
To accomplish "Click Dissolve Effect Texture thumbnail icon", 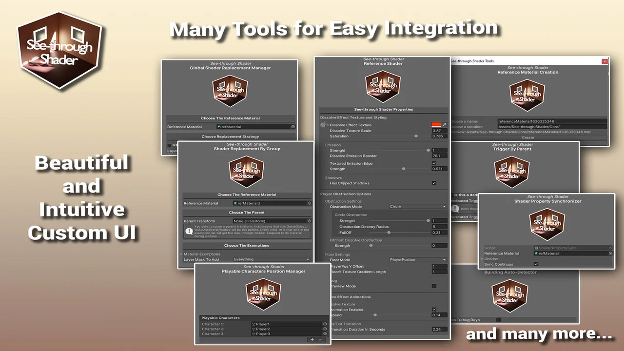I will tap(323, 125).
